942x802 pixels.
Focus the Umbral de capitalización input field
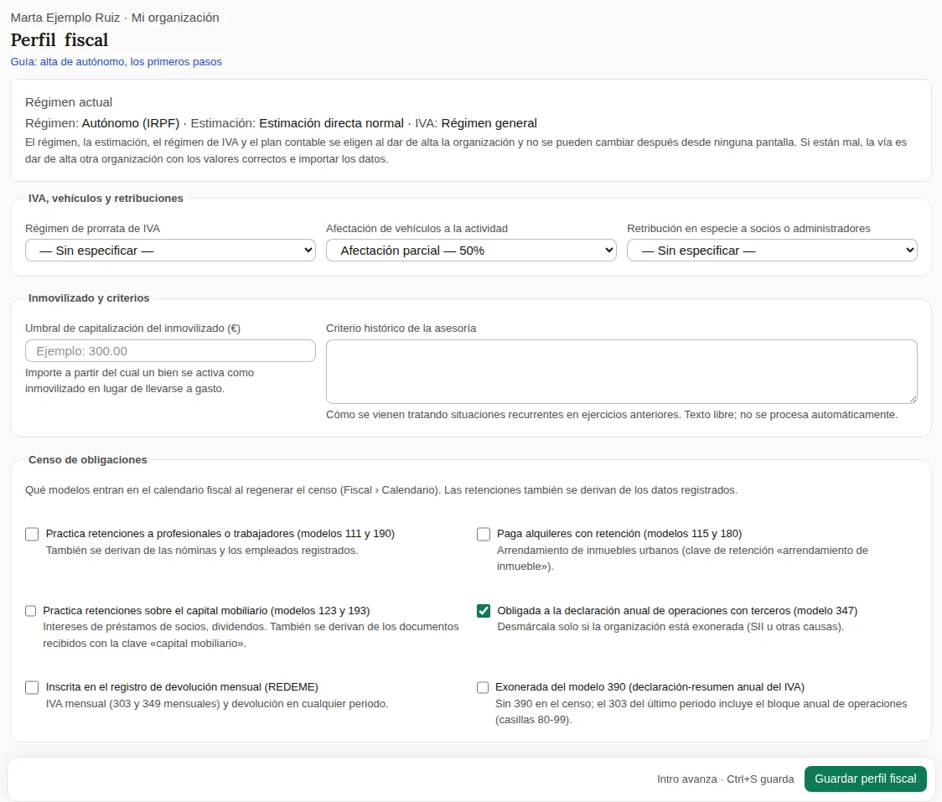coord(170,351)
